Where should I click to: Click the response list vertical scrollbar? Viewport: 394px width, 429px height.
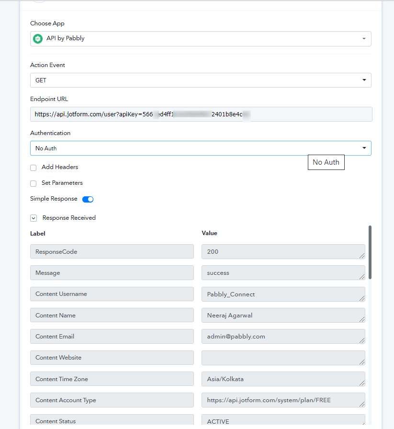point(370,252)
